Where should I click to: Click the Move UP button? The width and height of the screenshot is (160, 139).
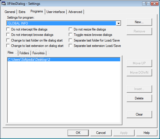[139, 63]
